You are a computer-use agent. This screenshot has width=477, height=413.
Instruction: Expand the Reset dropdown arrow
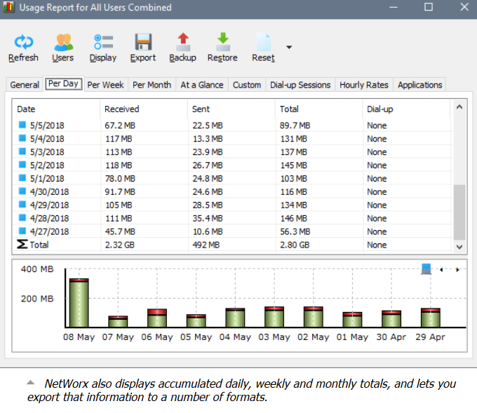288,48
